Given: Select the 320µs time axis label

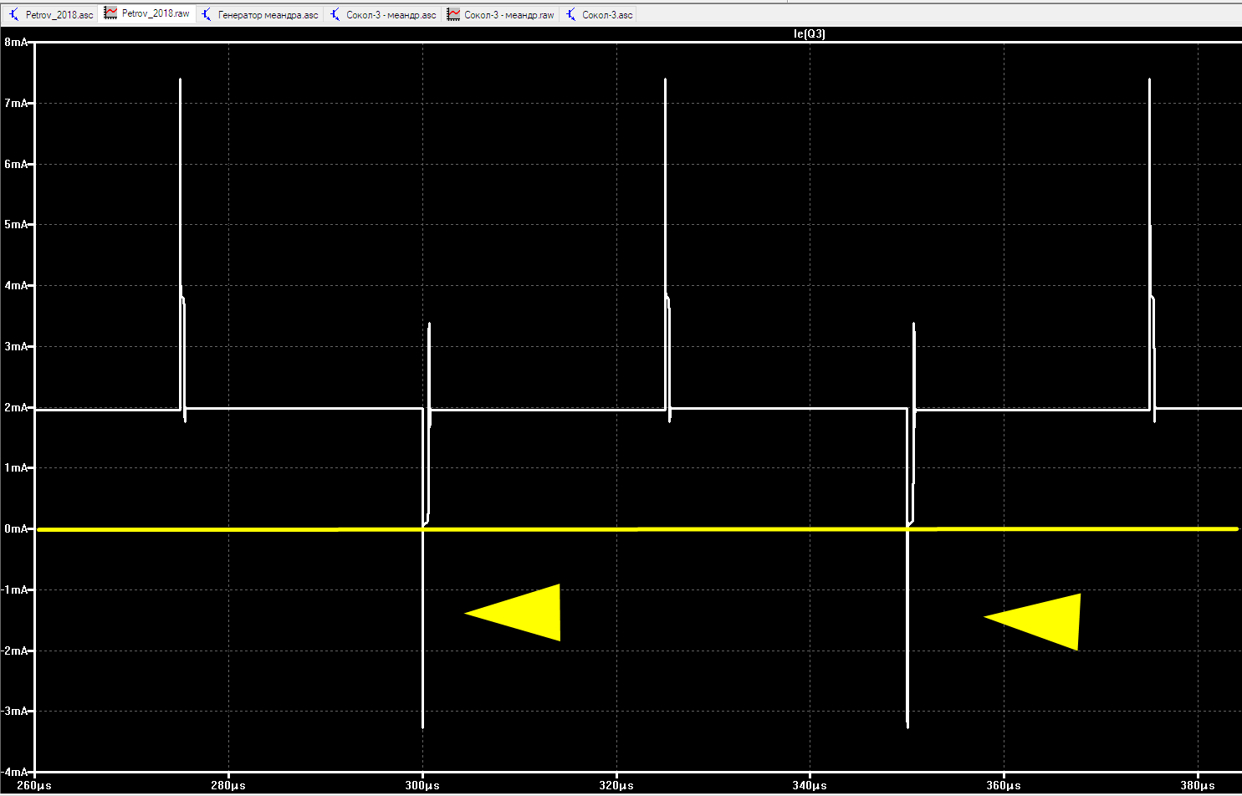Looking at the screenshot, I should click(x=616, y=786).
